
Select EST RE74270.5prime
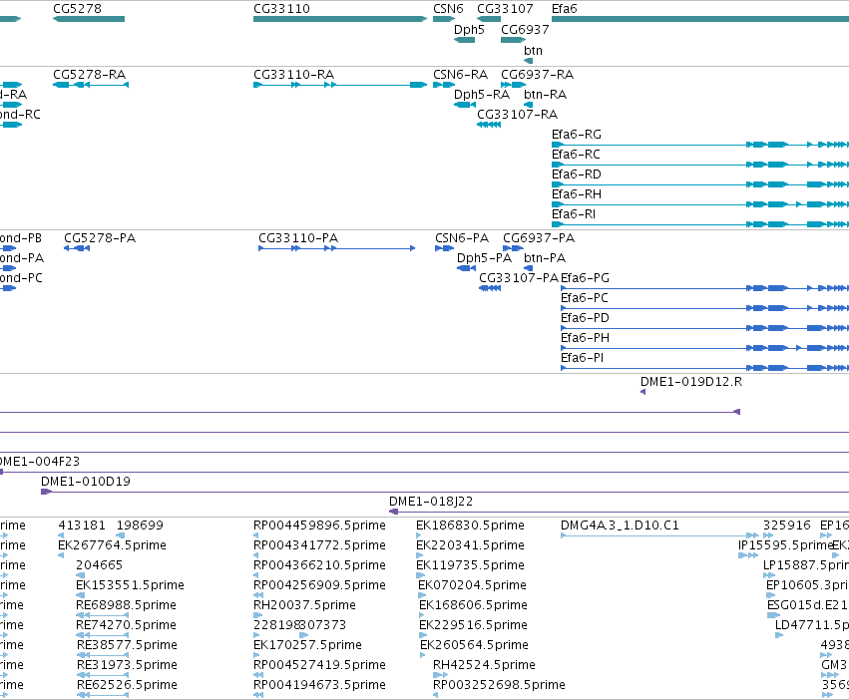pos(103,635)
